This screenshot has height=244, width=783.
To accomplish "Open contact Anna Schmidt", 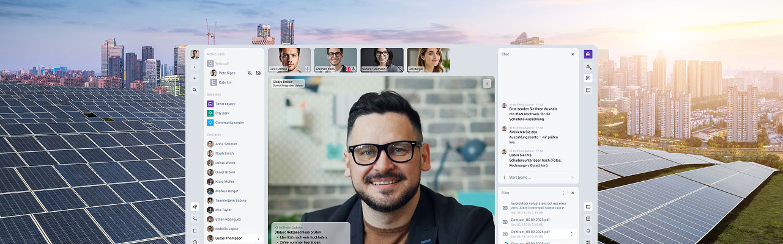I will (x=226, y=144).
